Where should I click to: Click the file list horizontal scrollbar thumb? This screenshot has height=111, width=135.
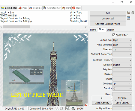pyautogui.click(x=16, y=27)
